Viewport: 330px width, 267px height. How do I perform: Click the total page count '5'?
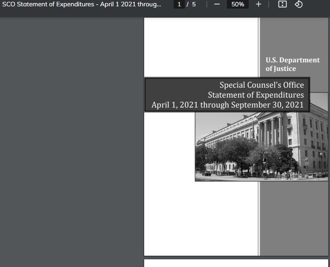tap(194, 4)
